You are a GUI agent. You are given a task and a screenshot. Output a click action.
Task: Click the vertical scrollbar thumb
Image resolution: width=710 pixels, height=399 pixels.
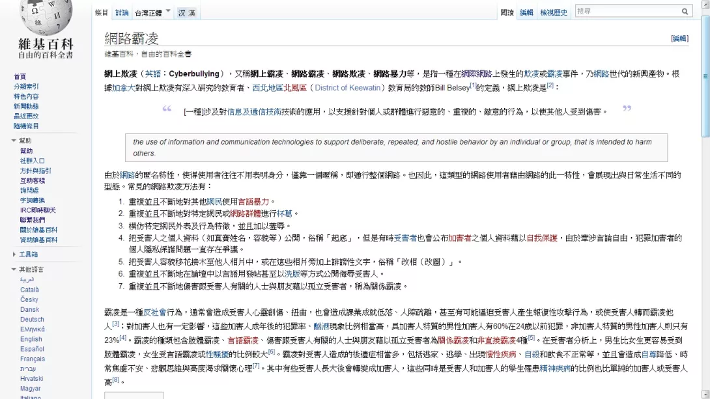[705, 76]
